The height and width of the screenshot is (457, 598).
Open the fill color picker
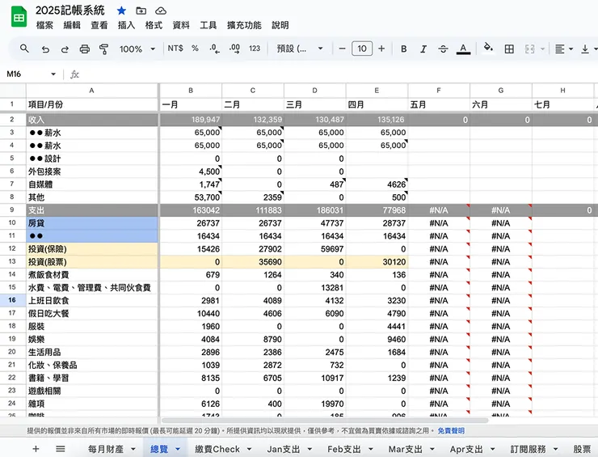488,48
